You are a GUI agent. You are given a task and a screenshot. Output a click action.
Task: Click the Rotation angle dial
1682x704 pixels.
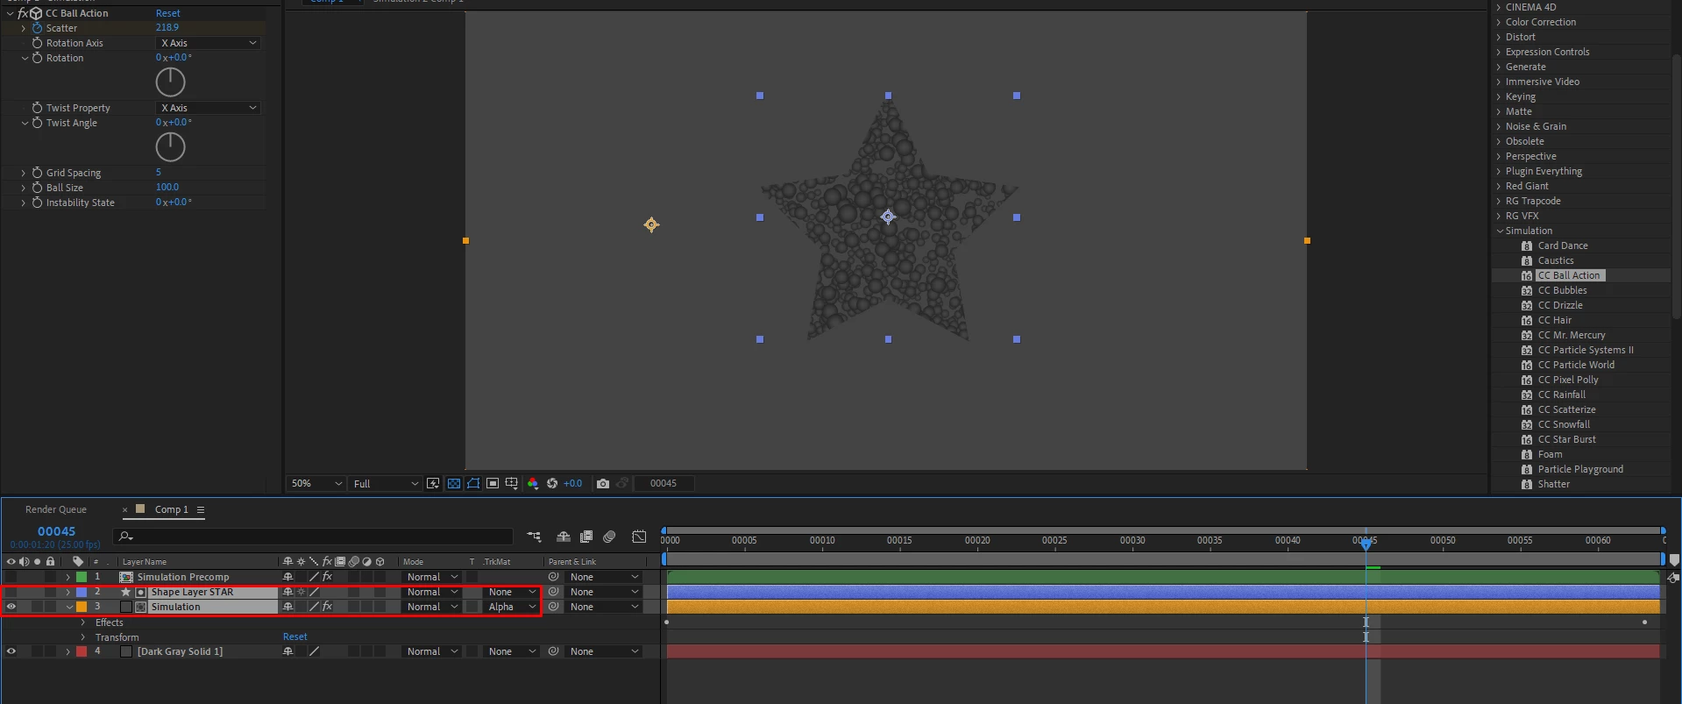coord(170,82)
